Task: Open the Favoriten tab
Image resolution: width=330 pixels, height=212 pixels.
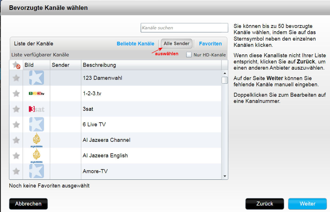Action: click(210, 44)
